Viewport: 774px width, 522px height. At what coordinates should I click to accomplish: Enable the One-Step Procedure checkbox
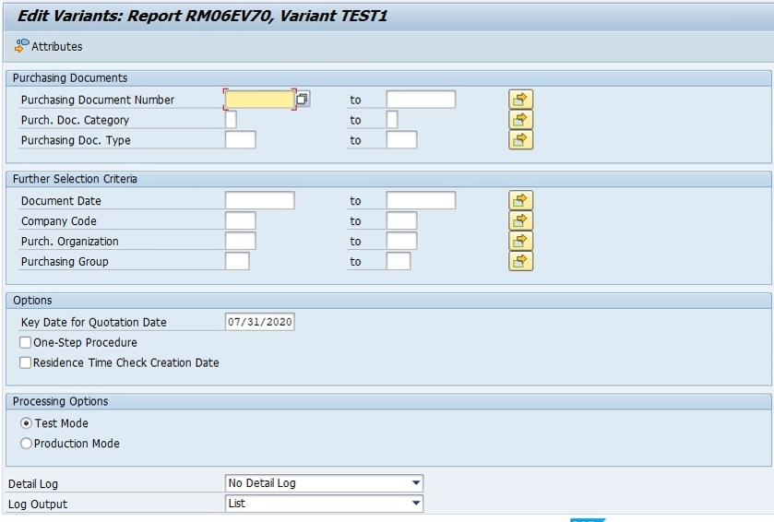click(x=25, y=342)
